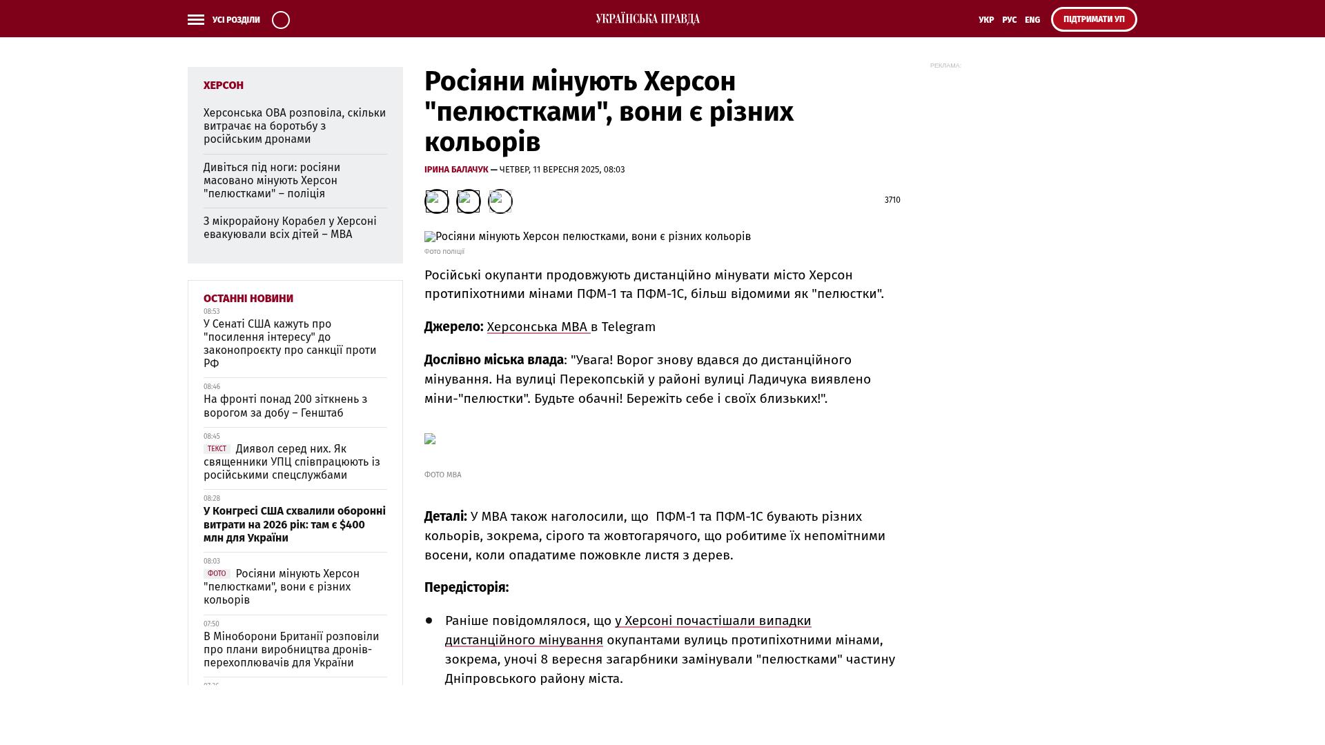
Task: Click the second round share icon
Action: [469, 201]
